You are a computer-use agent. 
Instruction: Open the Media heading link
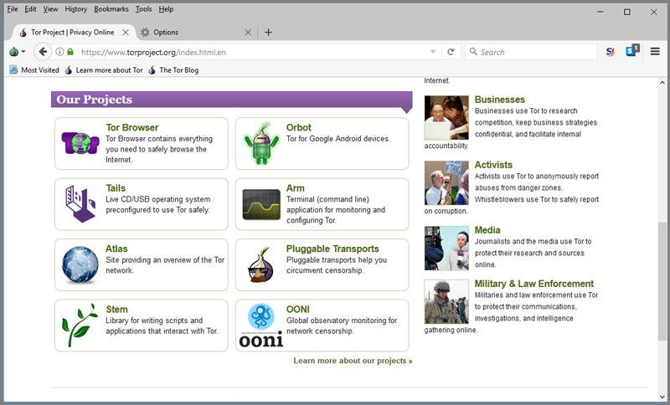pos(487,230)
